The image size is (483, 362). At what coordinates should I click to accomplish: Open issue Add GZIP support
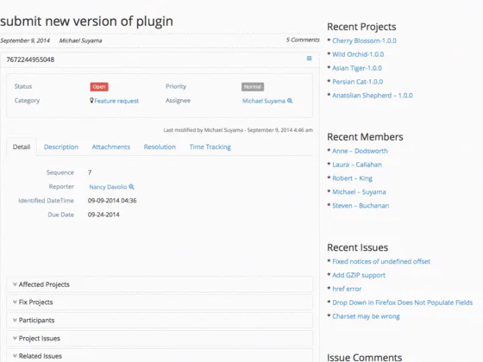coord(359,275)
